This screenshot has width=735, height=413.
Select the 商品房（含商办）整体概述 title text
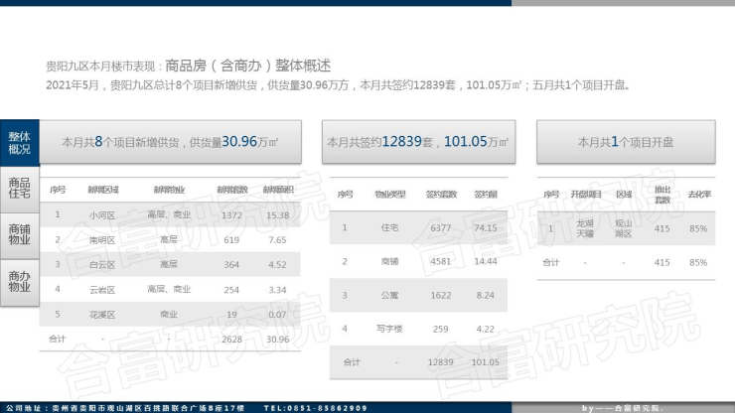248,66
